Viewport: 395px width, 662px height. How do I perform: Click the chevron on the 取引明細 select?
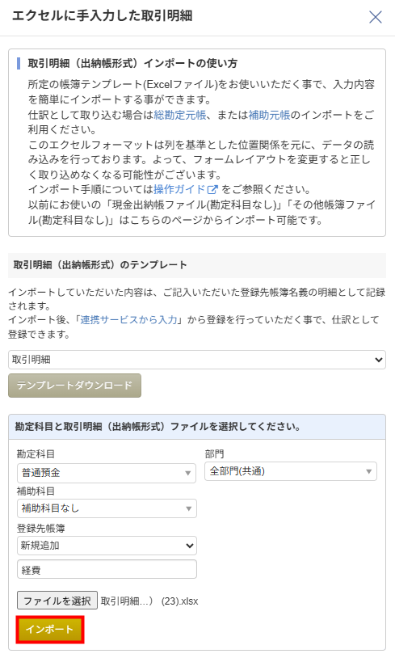(379, 360)
